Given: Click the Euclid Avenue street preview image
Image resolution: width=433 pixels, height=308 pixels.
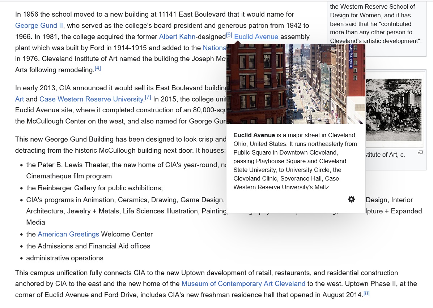Looking at the screenshot, I should (x=296, y=84).
